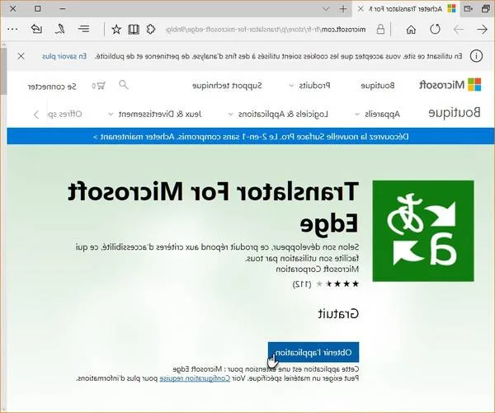Viewport: 495px width, 413px height.
Task: Open Make a Web Note pen icon
Action: coord(60,29)
